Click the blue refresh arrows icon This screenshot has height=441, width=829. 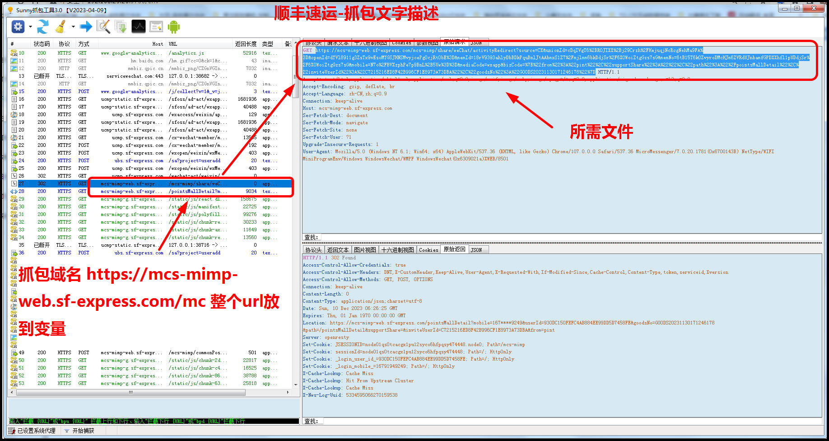tap(43, 27)
